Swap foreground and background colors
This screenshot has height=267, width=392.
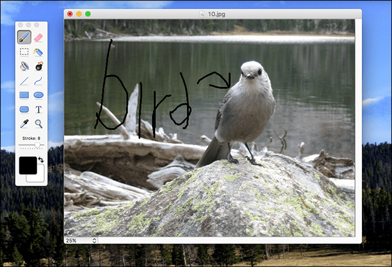point(41,160)
